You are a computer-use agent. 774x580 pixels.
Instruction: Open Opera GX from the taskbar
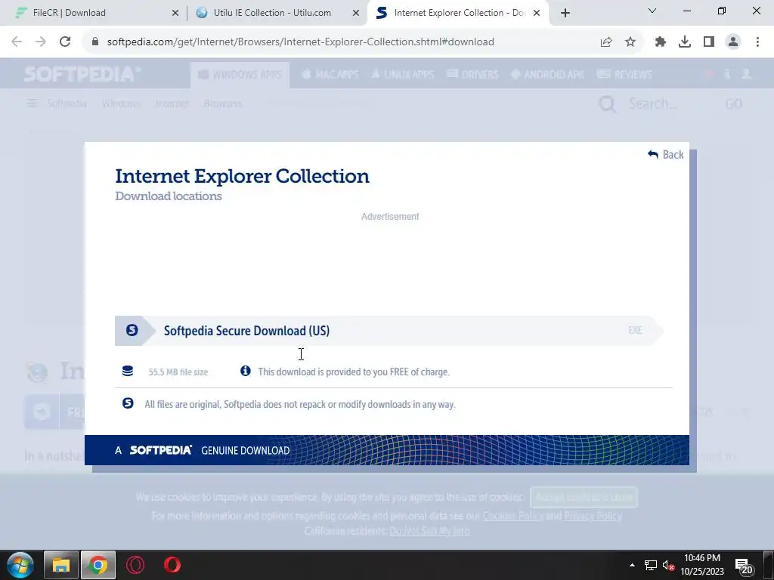click(135, 565)
